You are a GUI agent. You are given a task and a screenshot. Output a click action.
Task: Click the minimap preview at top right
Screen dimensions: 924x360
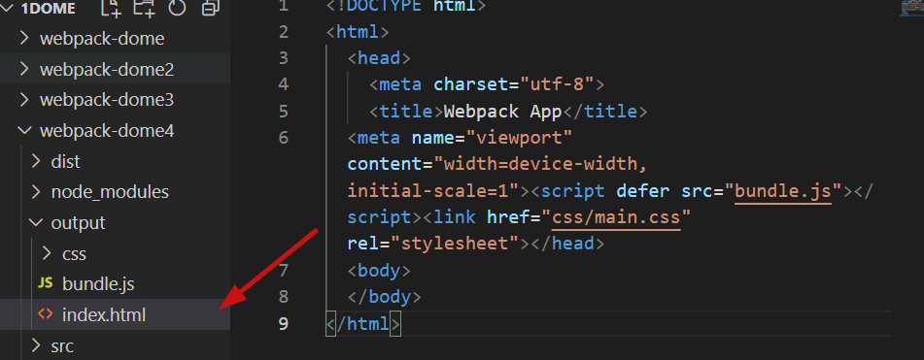tap(911, 7)
